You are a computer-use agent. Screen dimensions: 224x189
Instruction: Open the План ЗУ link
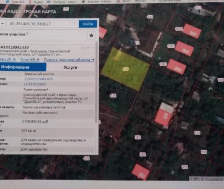[8, 59]
